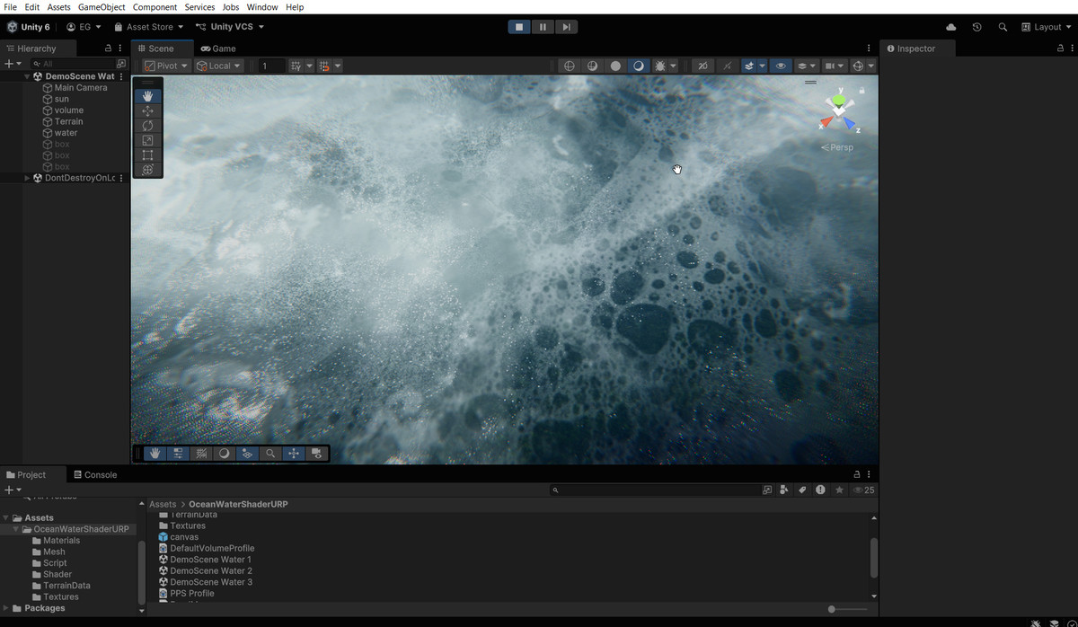Viewport: 1078px width, 627px height.
Task: Open the Window menu
Action: click(262, 7)
